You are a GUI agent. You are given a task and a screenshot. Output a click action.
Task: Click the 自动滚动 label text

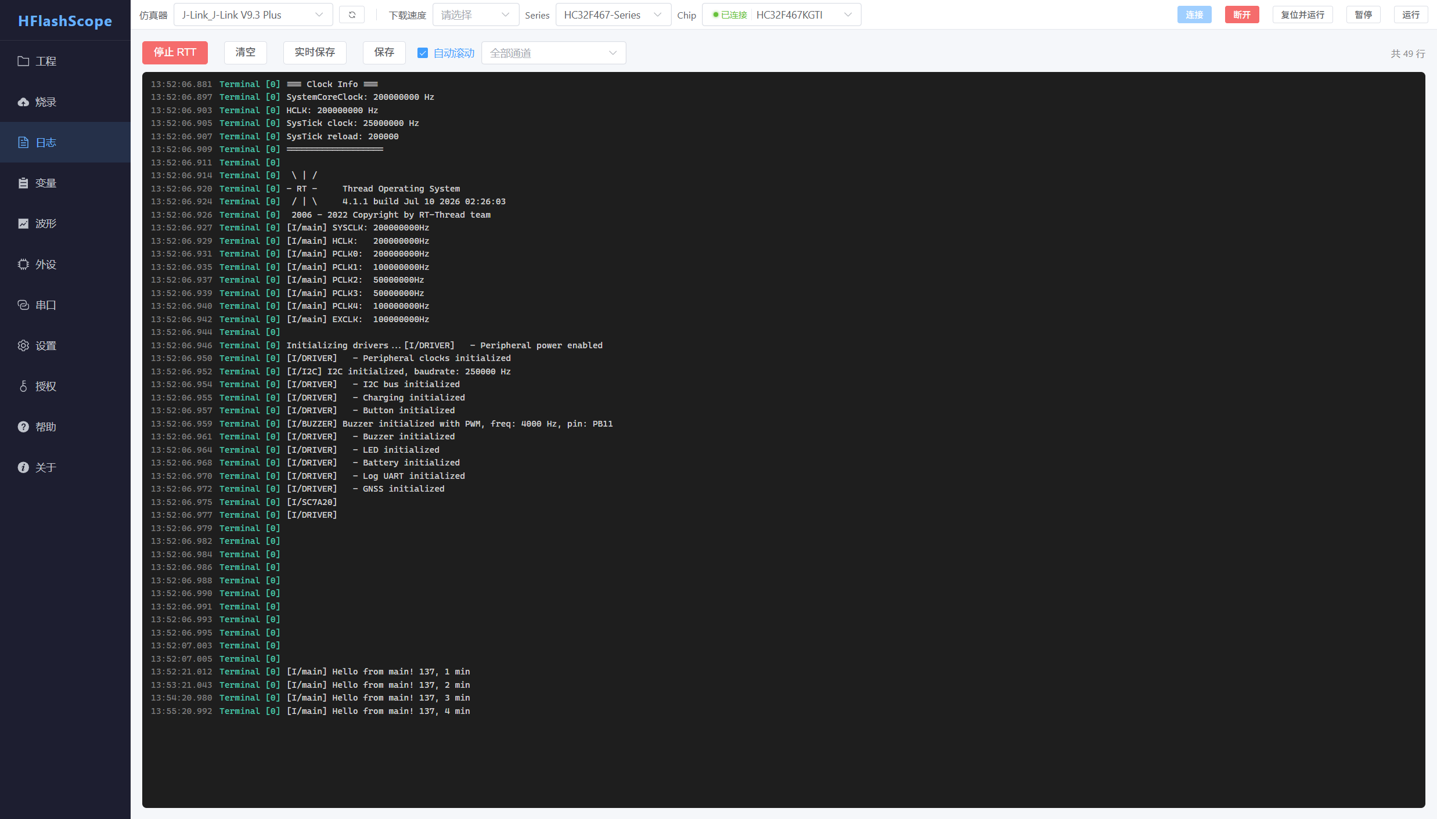pos(454,53)
